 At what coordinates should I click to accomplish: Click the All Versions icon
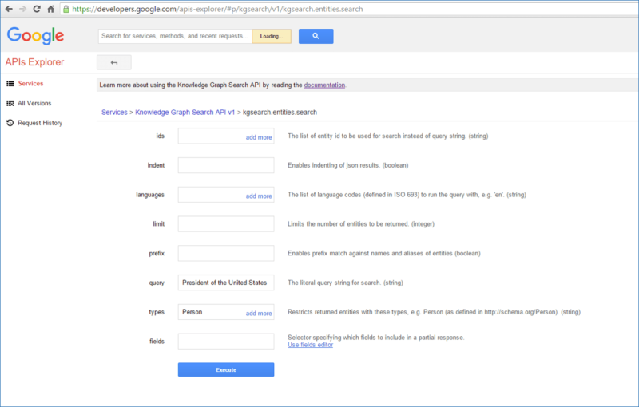[x=10, y=103]
